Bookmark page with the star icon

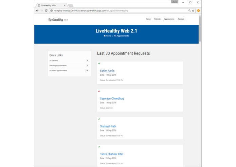(x=193, y=10)
